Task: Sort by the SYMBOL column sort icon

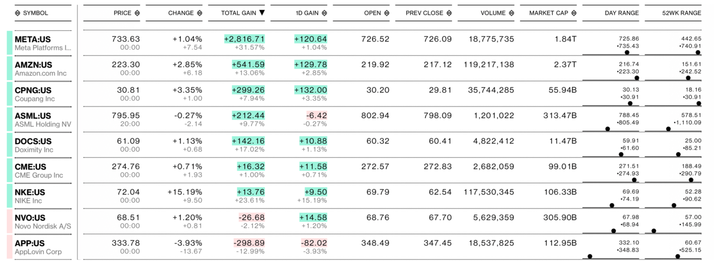Action: [x=18, y=13]
